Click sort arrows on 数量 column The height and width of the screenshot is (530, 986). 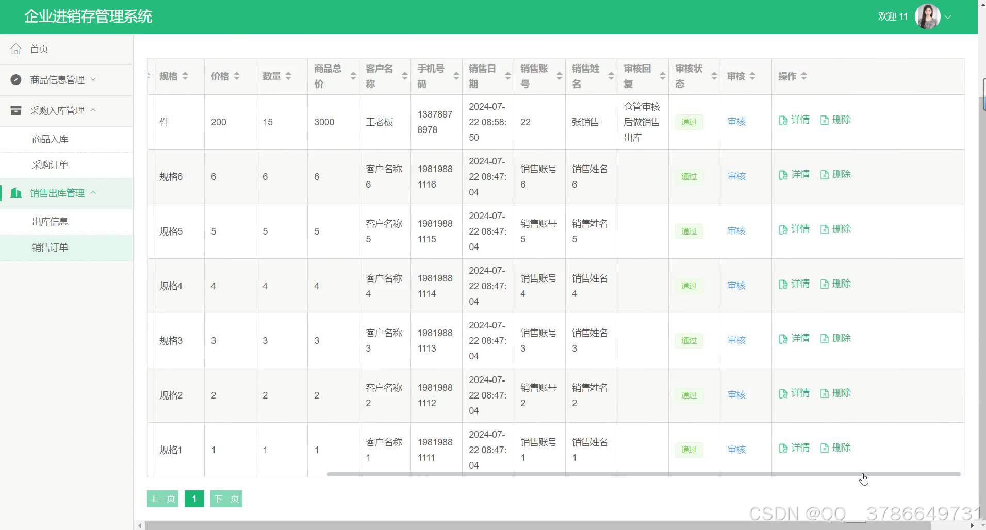[288, 76]
